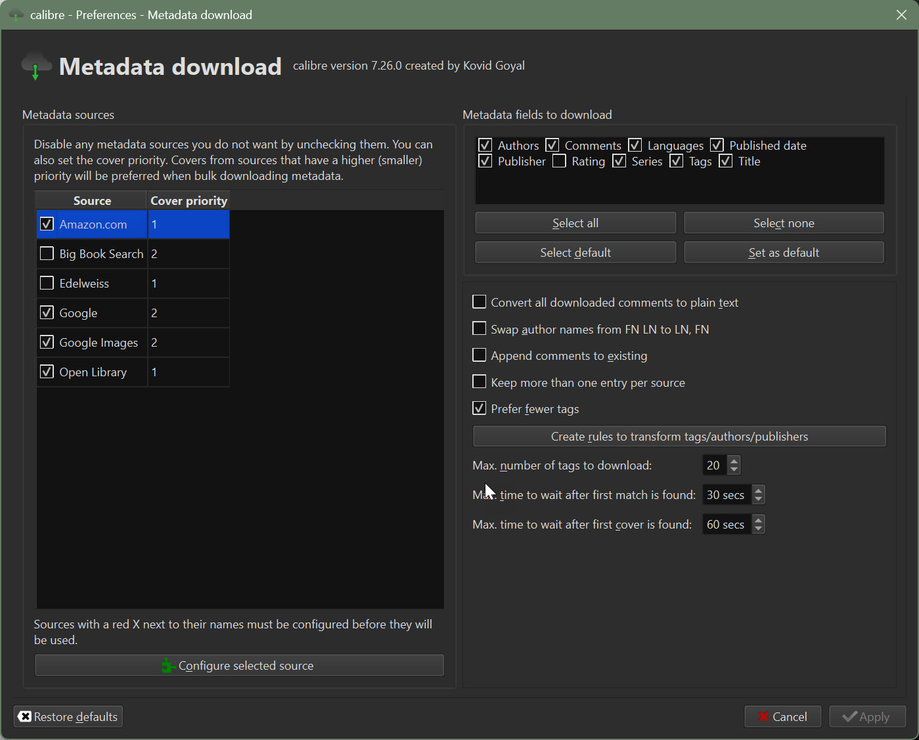Select Open Library cover priority cell

point(189,372)
